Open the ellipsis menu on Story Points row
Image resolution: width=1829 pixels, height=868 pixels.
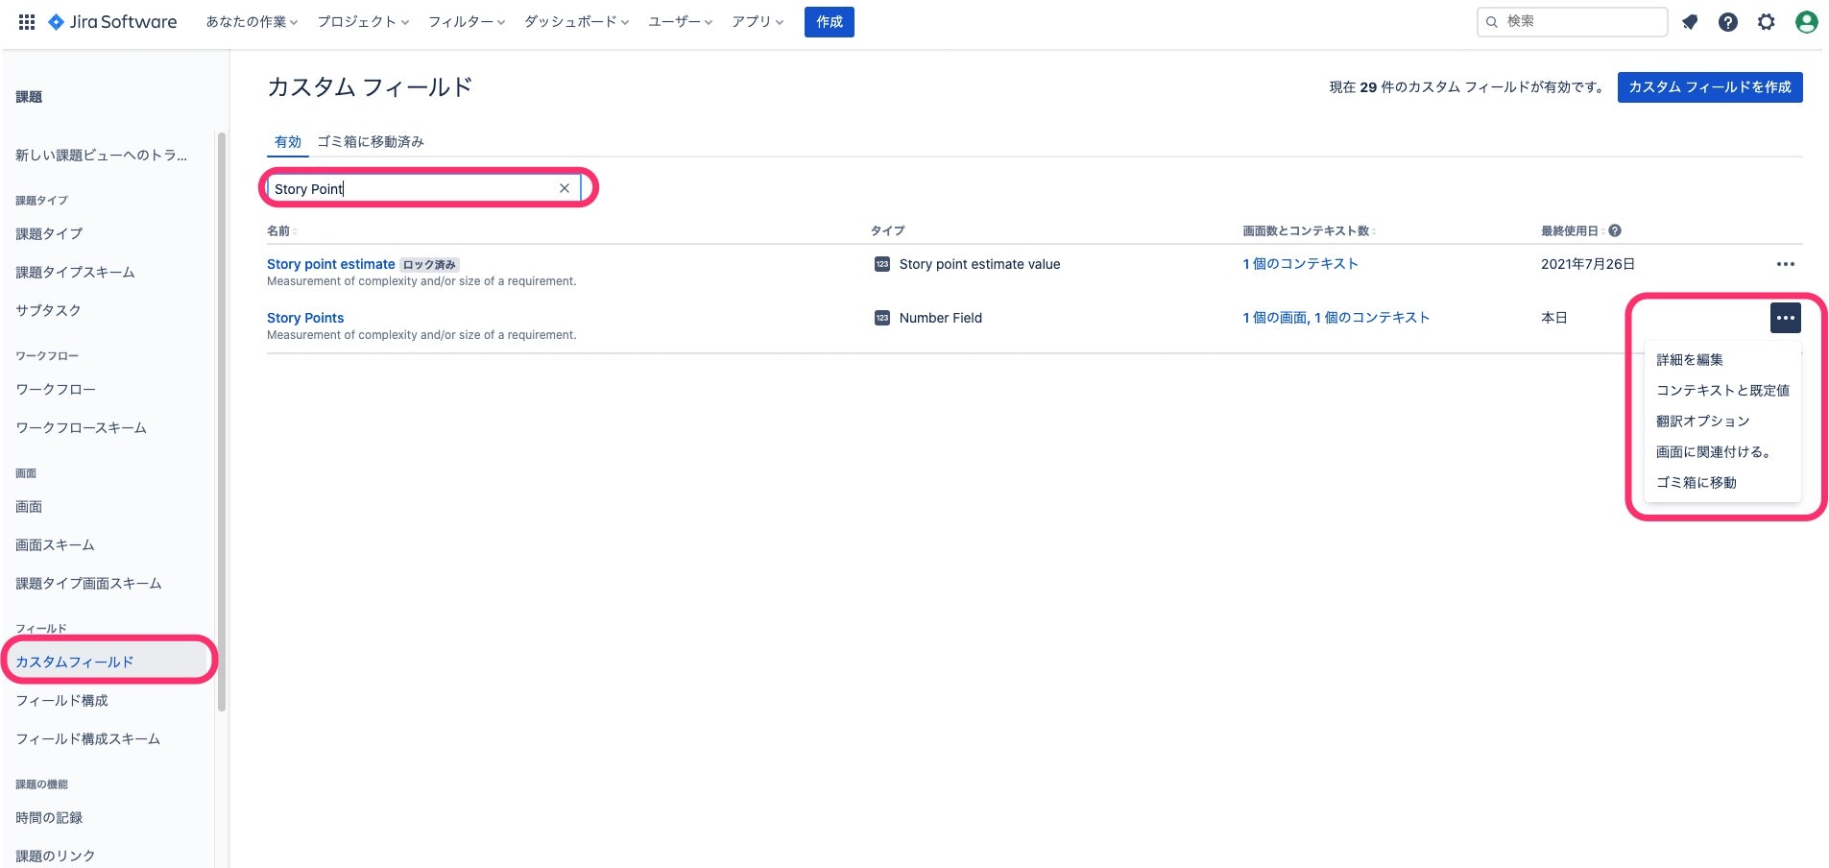coord(1785,318)
